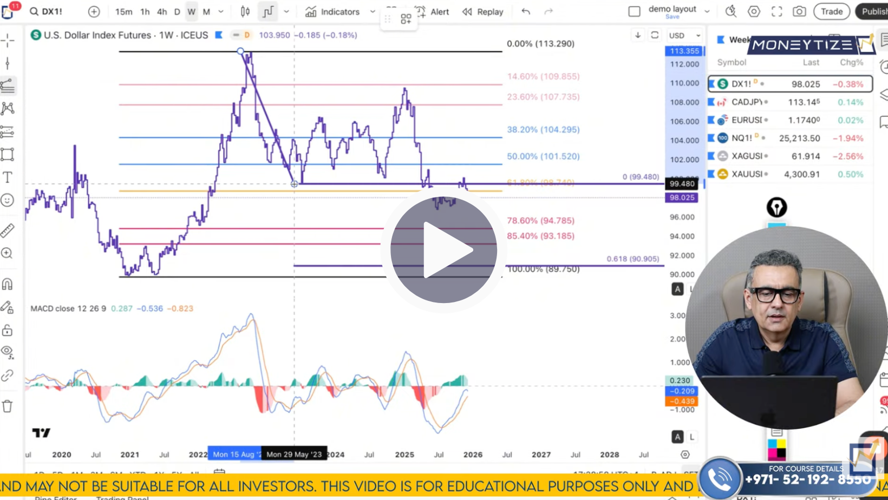The width and height of the screenshot is (888, 500).
Task: Open the chart style dropdown
Action: click(286, 11)
